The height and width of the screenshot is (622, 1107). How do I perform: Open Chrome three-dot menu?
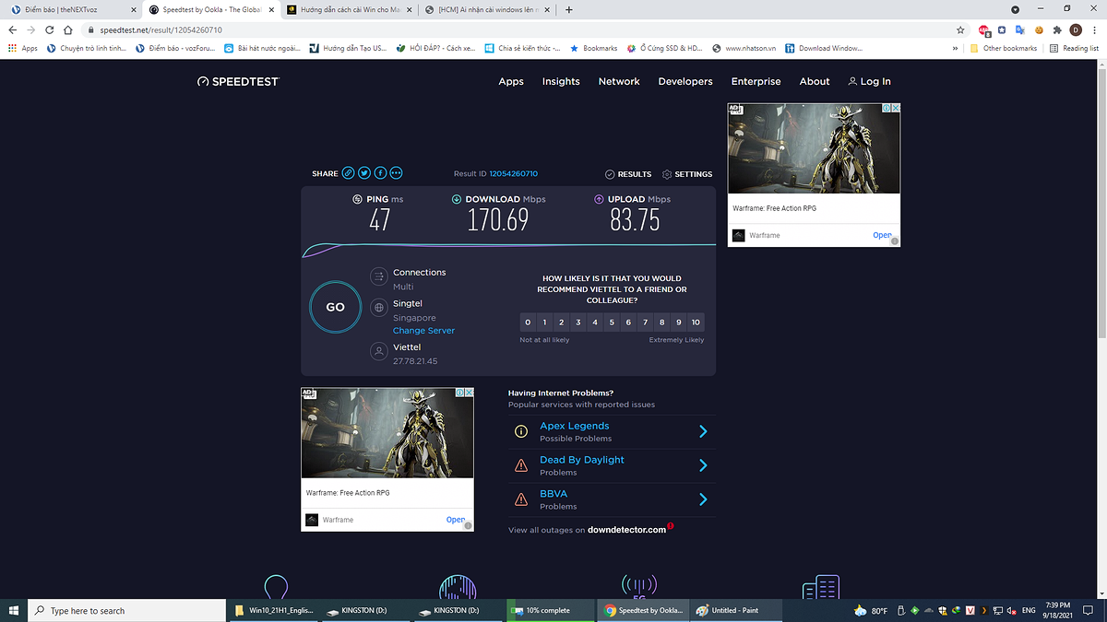coord(1094,29)
